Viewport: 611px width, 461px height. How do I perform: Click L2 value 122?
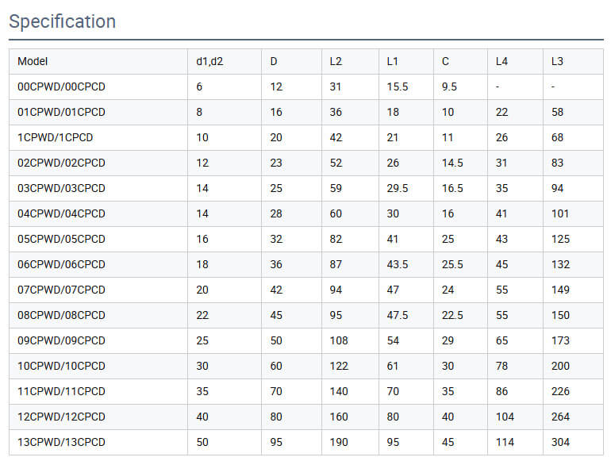click(339, 366)
